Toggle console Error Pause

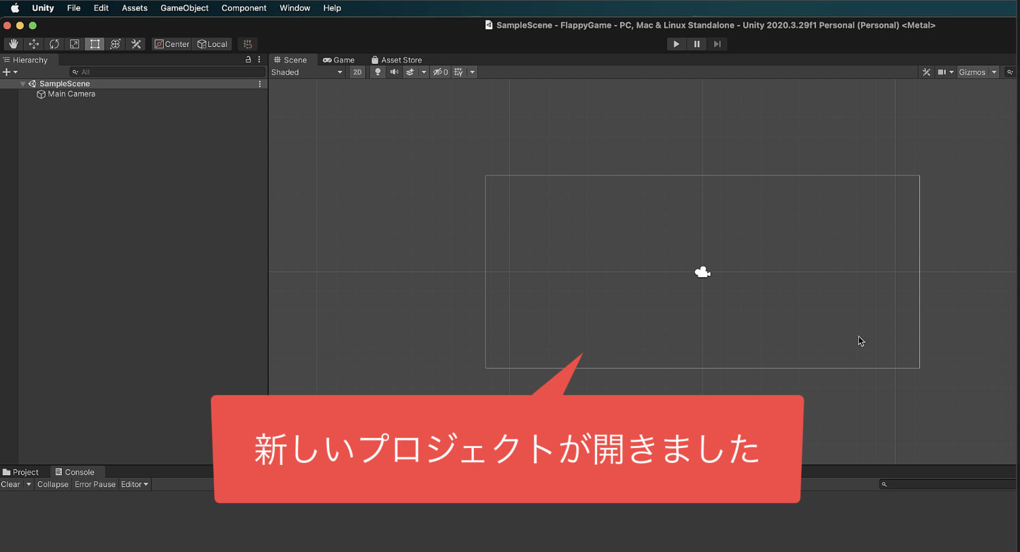(x=95, y=484)
